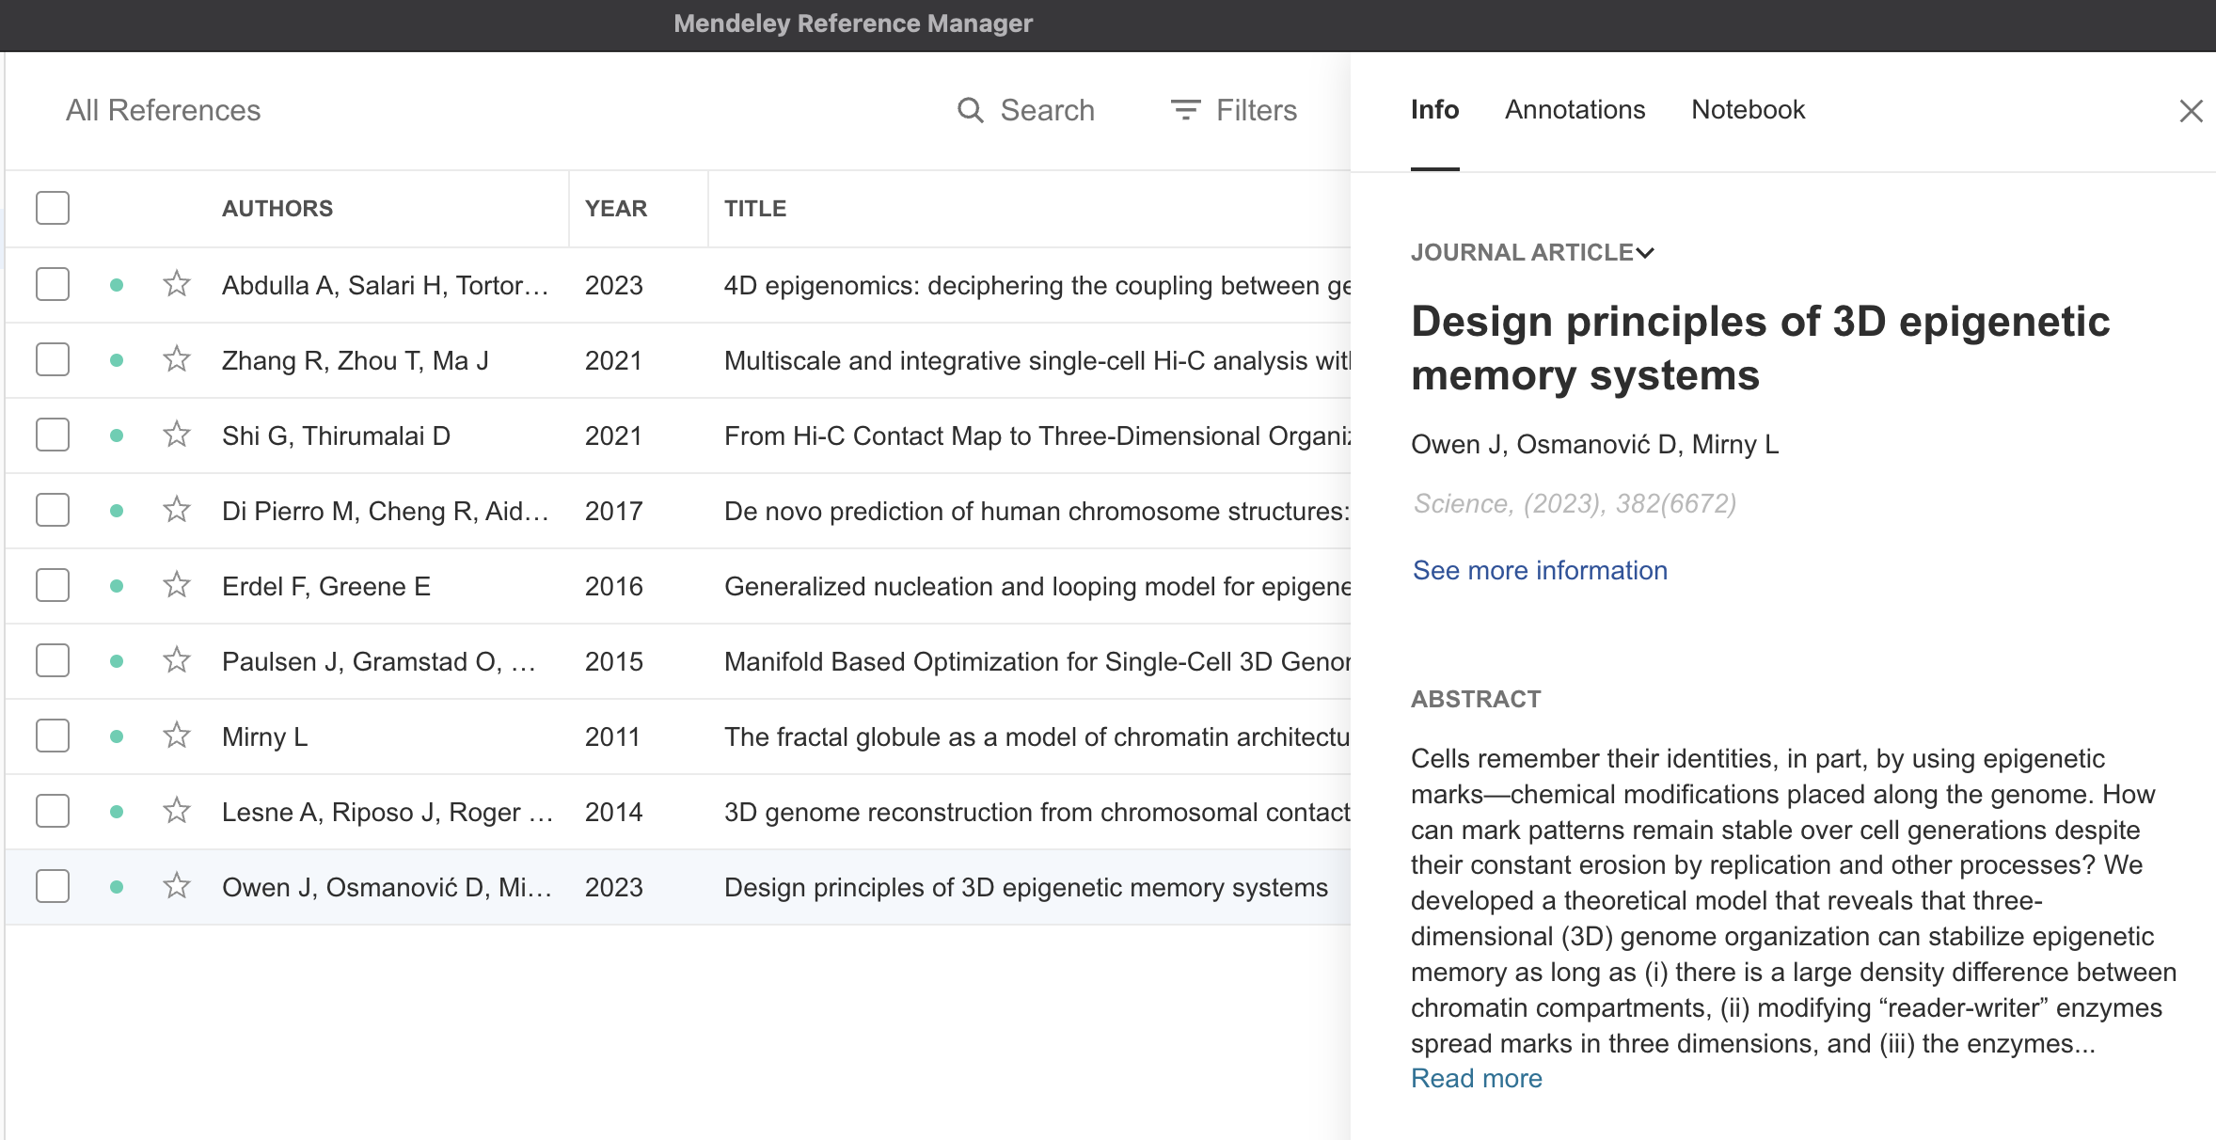Screen dimensions: 2216x1140
Task: Select checkbox for Owen J, Osmanović reference
Action: tap(53, 886)
